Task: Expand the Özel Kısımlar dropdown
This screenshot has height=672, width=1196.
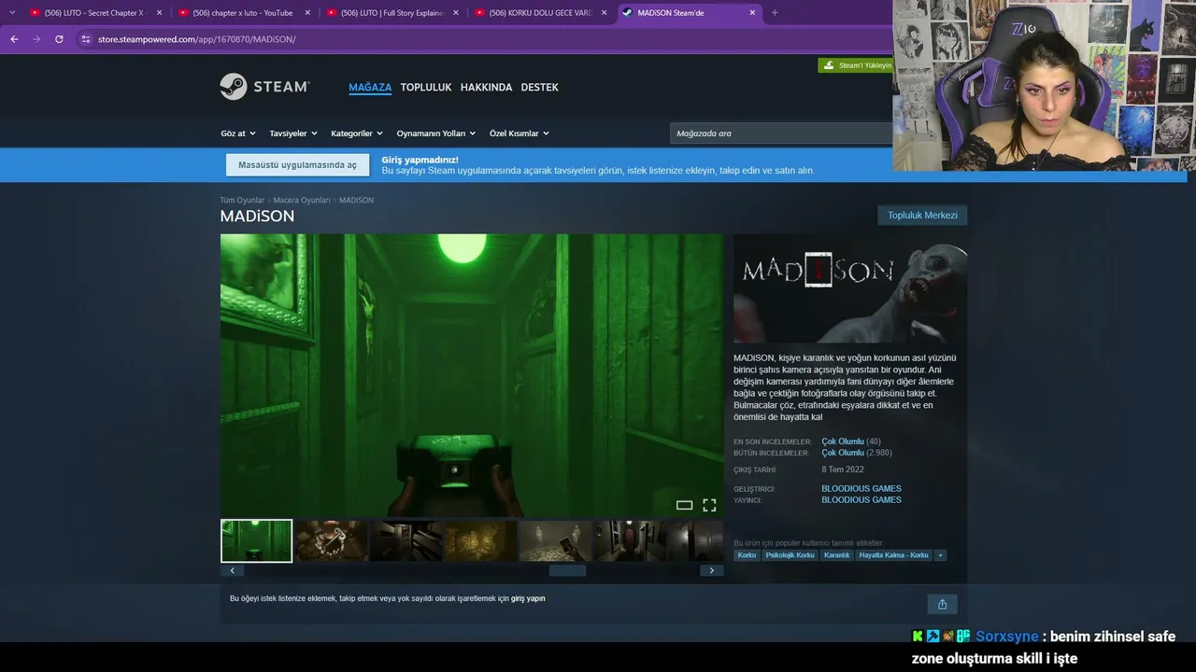Action: pyautogui.click(x=520, y=133)
